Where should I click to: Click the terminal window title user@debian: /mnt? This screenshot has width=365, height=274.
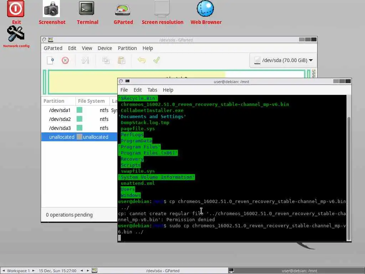231,82
